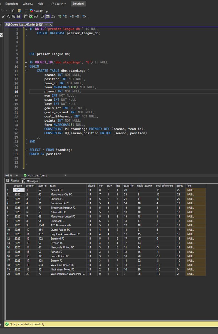Open the Query Options dialog icon

click(13, 16)
